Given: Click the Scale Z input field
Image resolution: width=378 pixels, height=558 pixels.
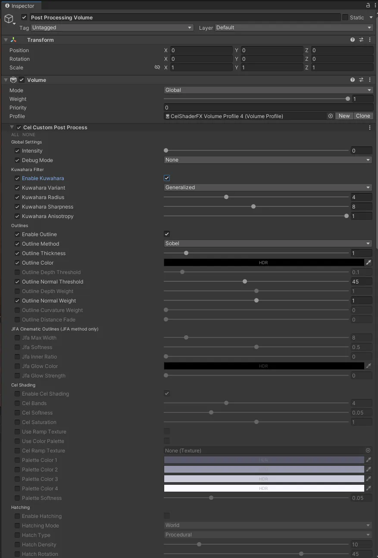Looking at the screenshot, I should [342, 68].
